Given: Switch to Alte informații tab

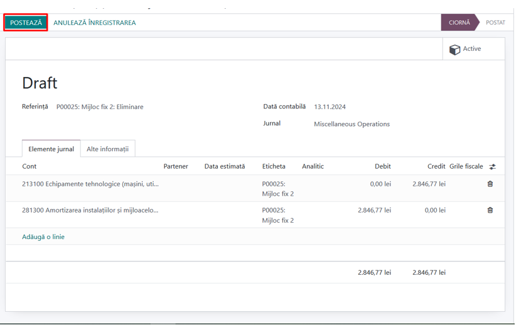Looking at the screenshot, I should point(108,149).
